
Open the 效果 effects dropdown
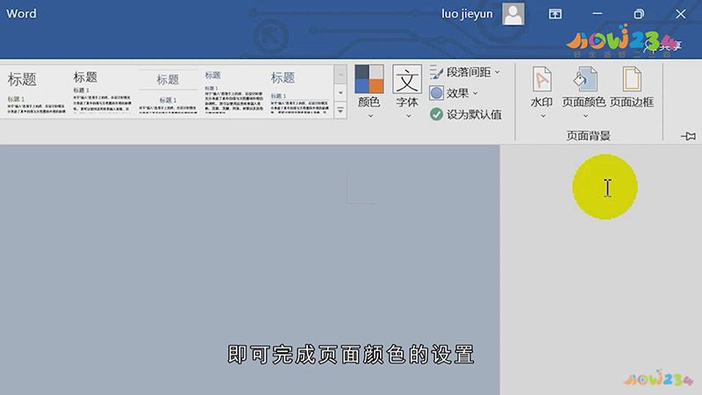click(x=454, y=93)
